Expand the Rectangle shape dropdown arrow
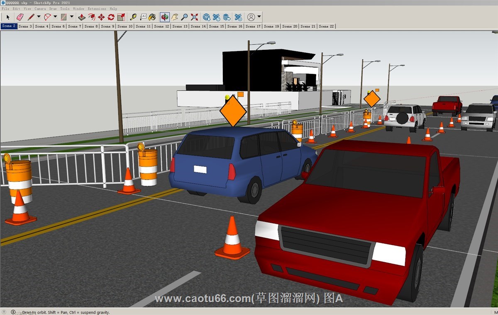The image size is (498, 315). click(x=72, y=17)
